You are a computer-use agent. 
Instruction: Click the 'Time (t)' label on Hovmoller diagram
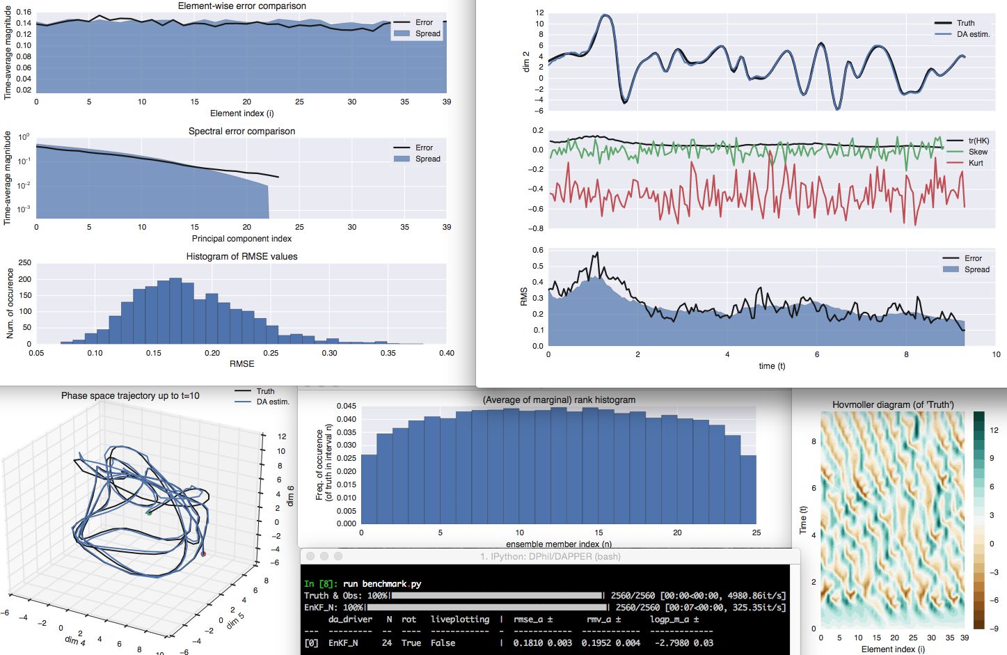tap(803, 520)
